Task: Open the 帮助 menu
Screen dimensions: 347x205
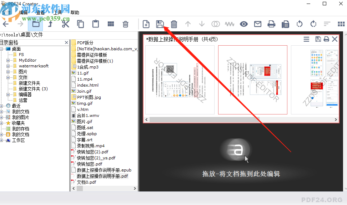Action: coord(75,12)
